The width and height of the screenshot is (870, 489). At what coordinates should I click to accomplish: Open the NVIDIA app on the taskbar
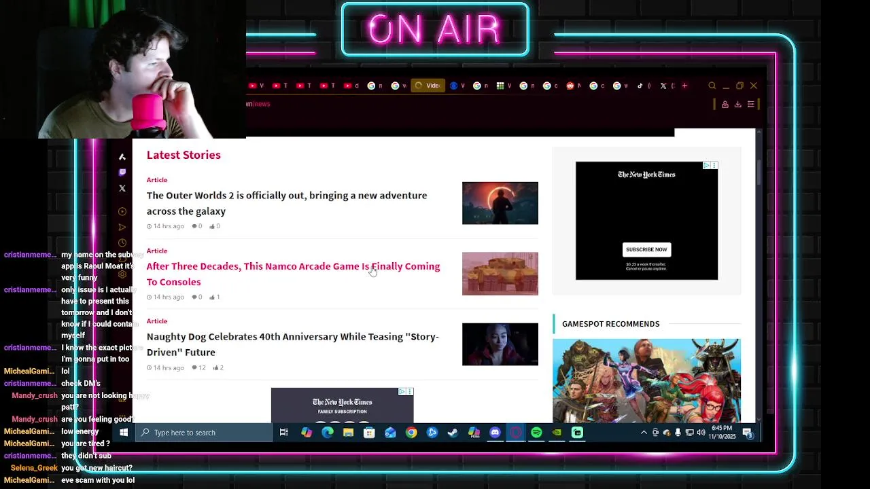(x=557, y=433)
